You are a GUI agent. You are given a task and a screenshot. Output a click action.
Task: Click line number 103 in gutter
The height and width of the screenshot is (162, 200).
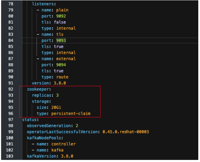point(10,156)
